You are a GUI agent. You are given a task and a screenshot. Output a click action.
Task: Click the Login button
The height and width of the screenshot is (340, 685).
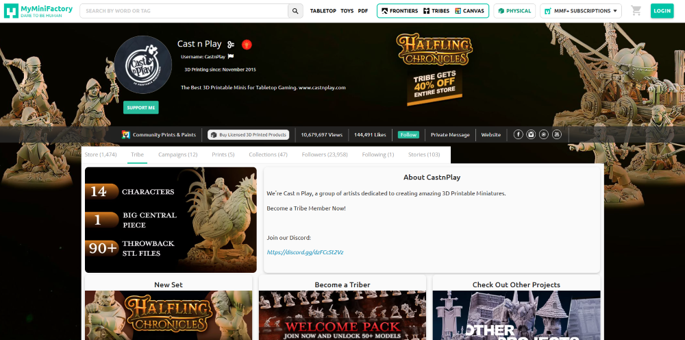(662, 11)
